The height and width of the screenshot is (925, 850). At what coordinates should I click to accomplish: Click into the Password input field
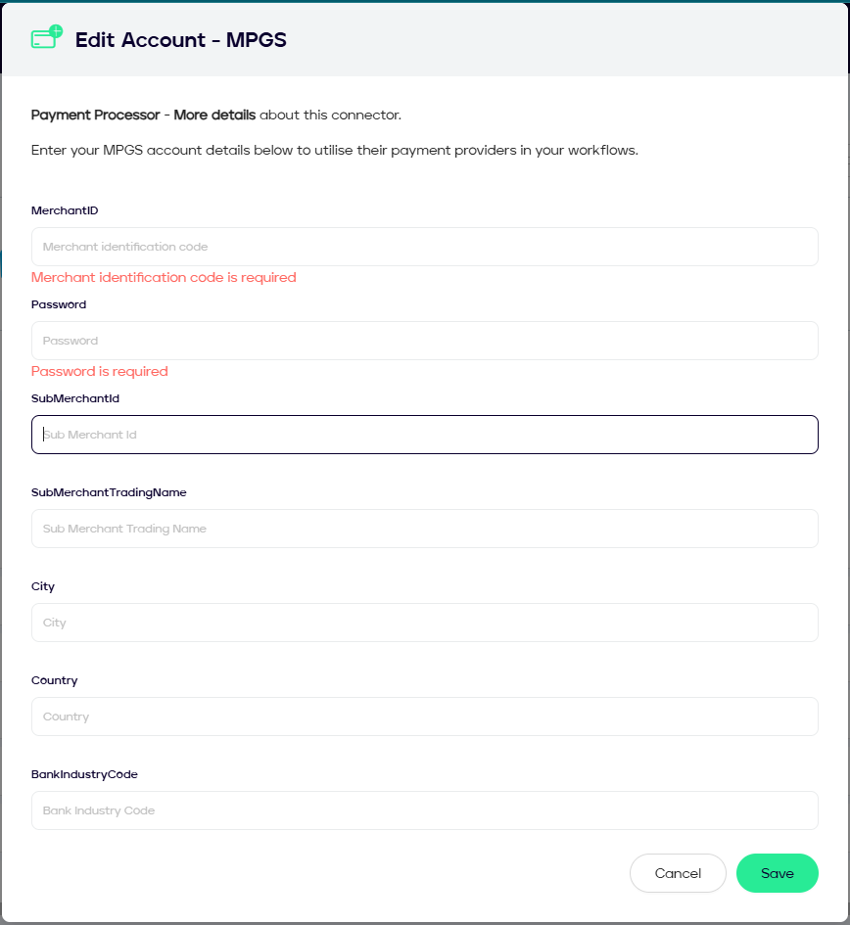coord(424,341)
